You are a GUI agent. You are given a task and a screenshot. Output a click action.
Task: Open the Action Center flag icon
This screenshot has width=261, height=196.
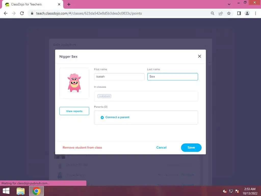[x=237, y=191]
